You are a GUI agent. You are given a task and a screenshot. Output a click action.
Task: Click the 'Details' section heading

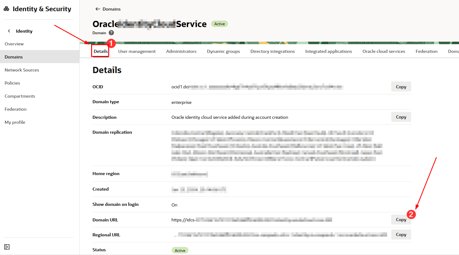107,70
